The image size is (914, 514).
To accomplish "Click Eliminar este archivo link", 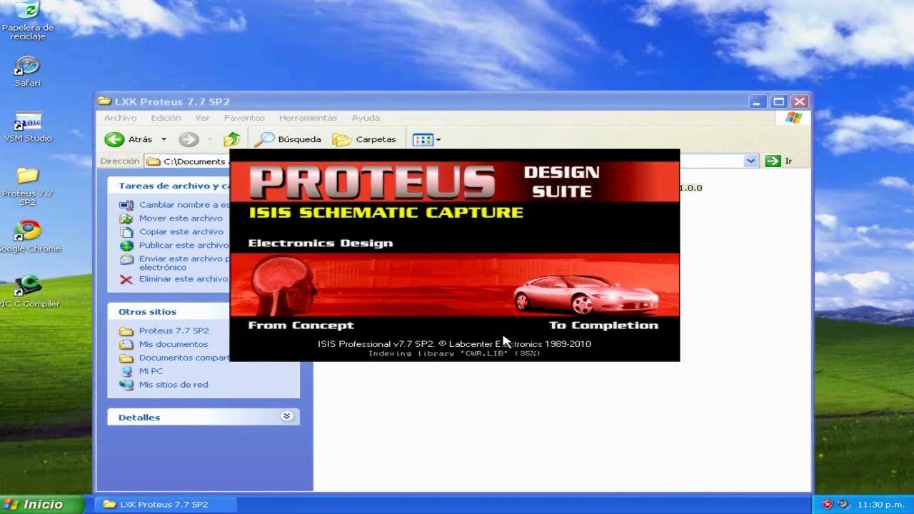I will pos(184,279).
